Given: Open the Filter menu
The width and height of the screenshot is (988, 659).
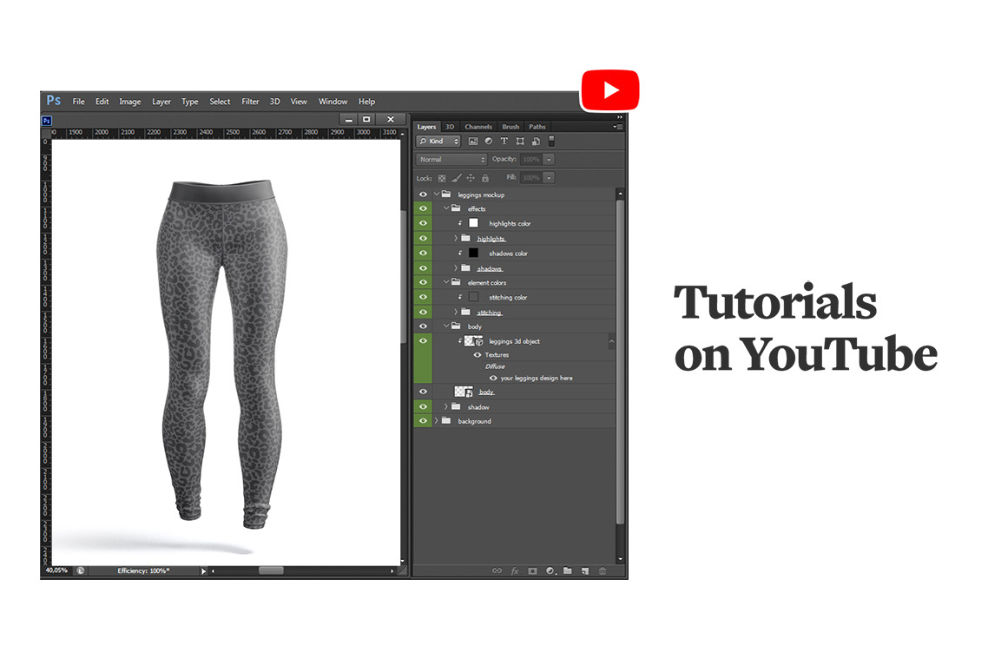Looking at the screenshot, I should 250,102.
